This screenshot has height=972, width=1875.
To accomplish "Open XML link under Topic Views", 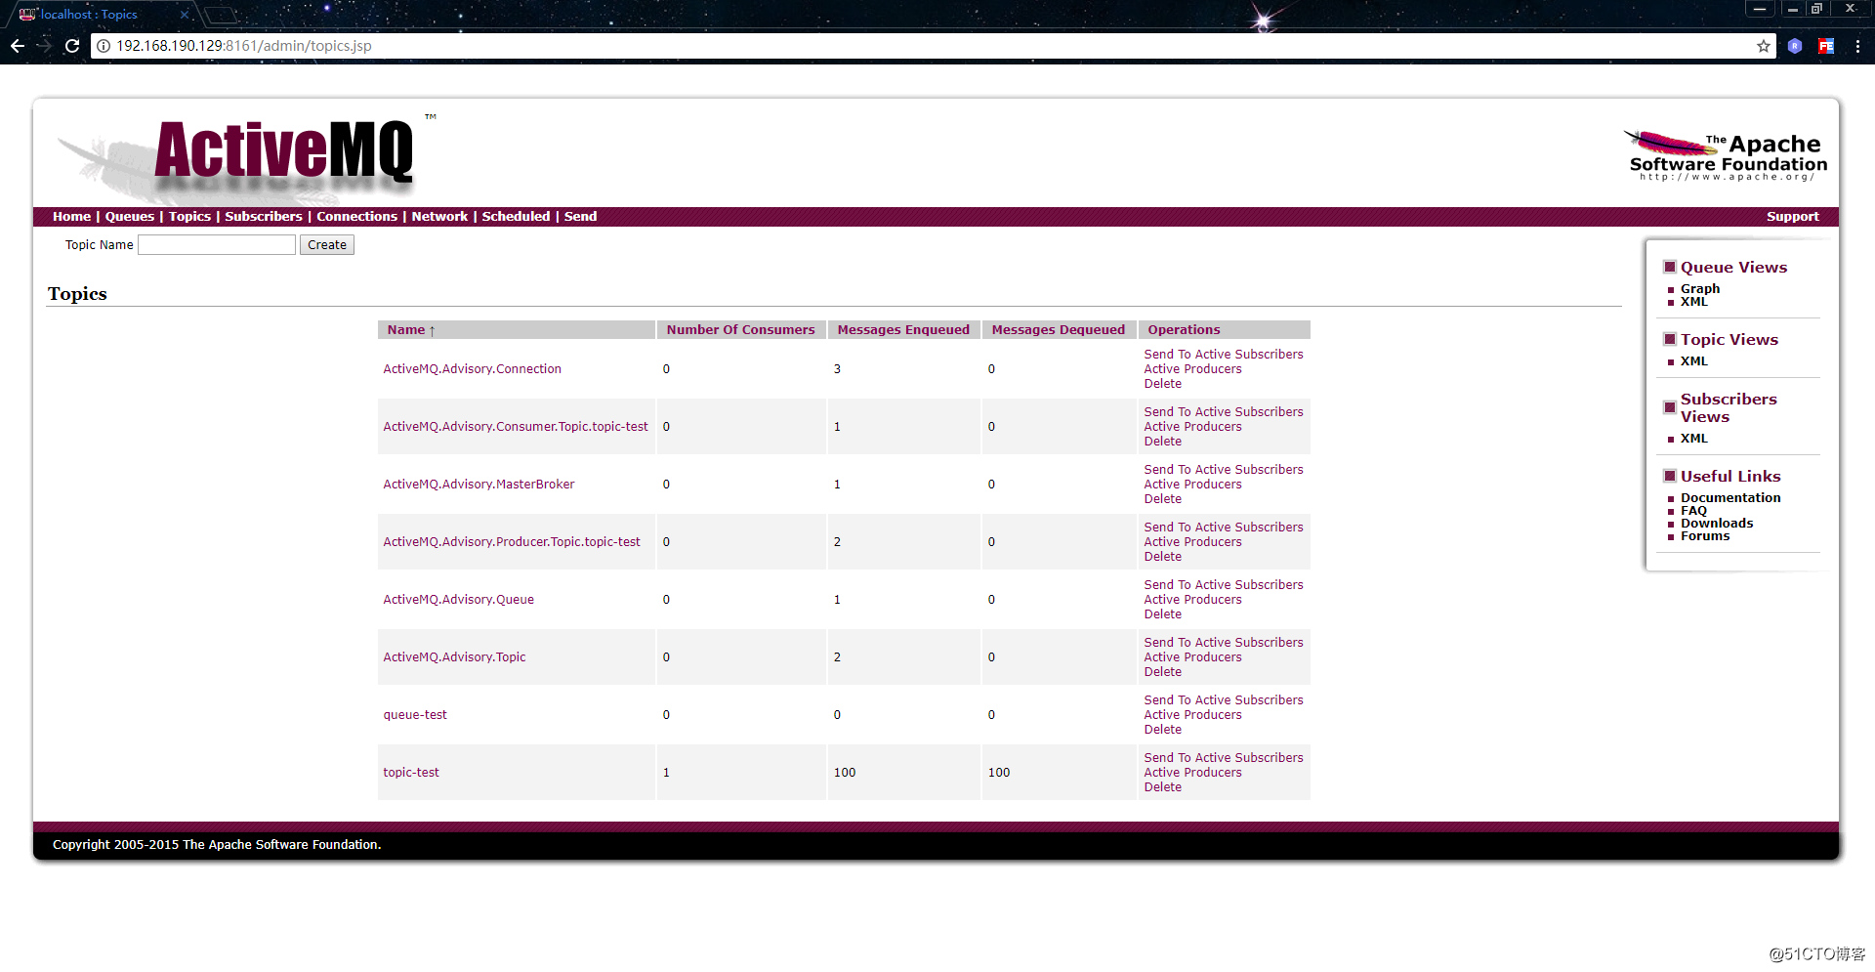I will coord(1693,361).
